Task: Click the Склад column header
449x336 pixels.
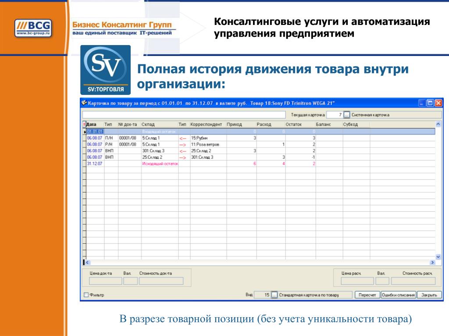Action: coord(159,125)
